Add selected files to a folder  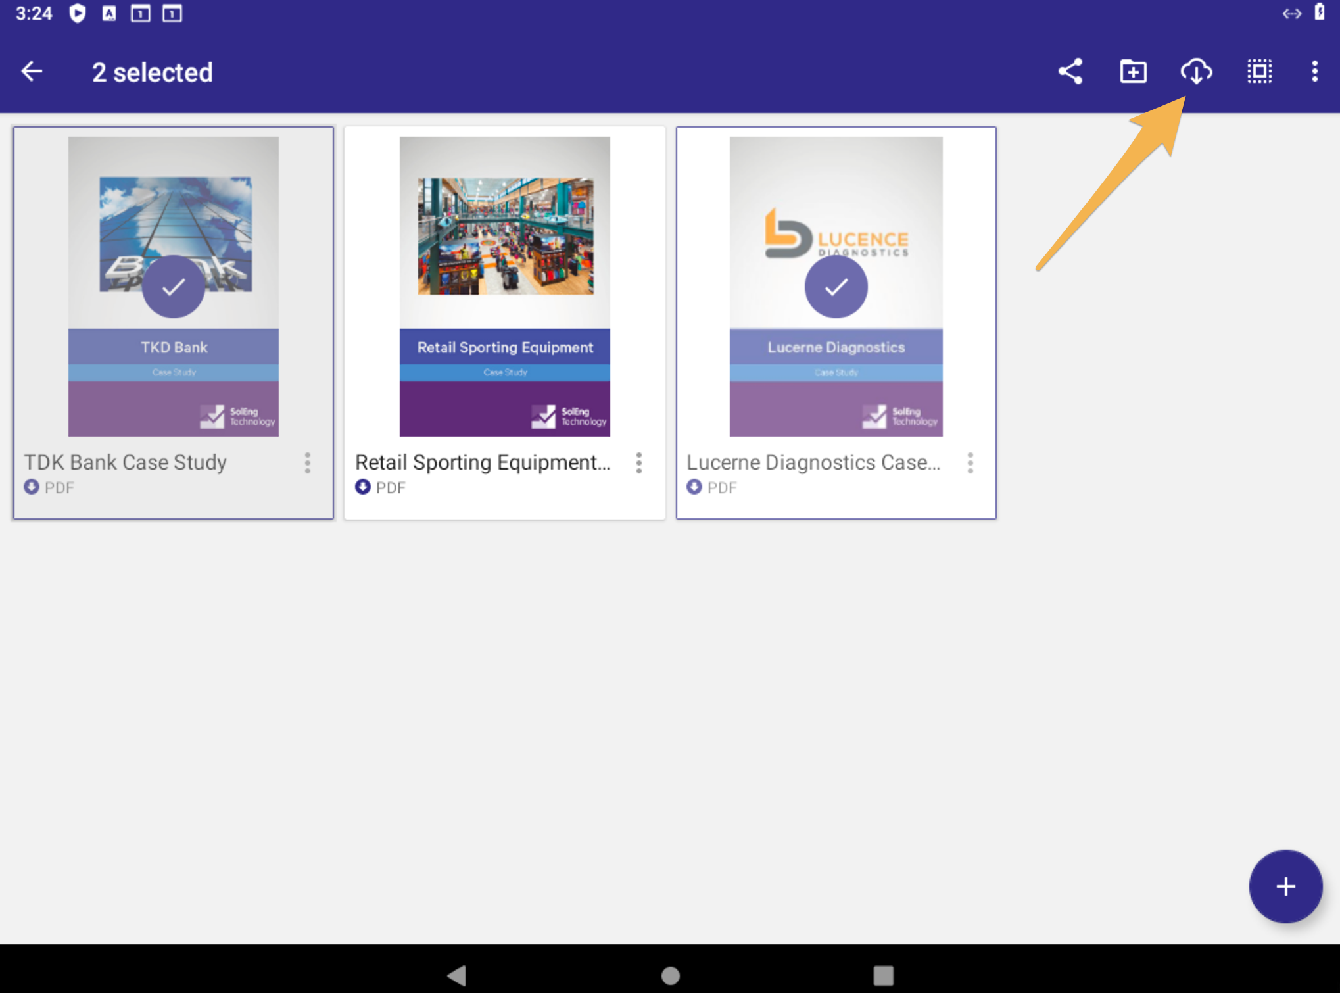(x=1133, y=71)
